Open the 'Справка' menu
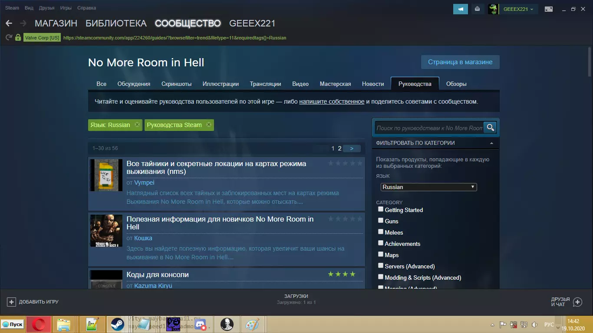Image resolution: width=593 pixels, height=333 pixels. coord(87,8)
